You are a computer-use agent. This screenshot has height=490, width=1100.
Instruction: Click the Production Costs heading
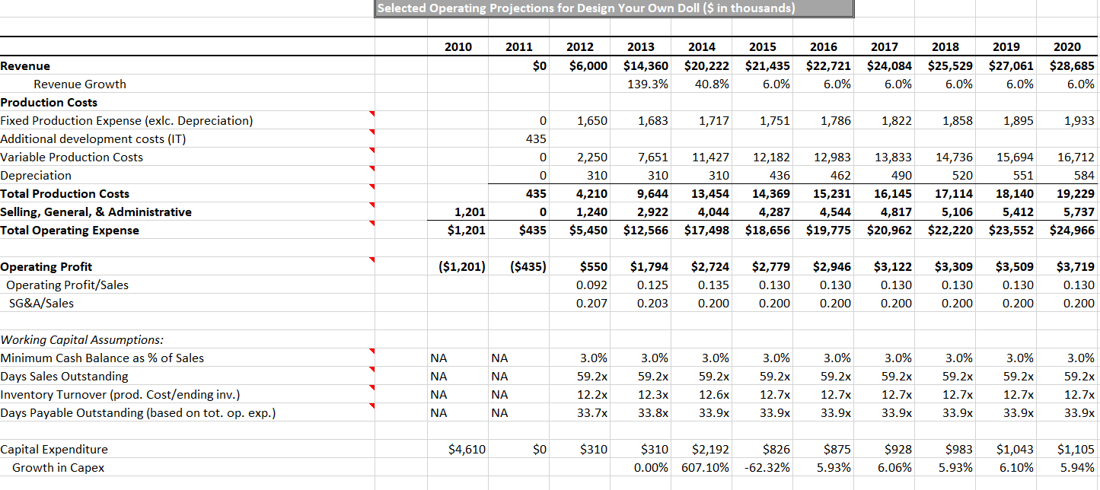pyautogui.click(x=49, y=102)
